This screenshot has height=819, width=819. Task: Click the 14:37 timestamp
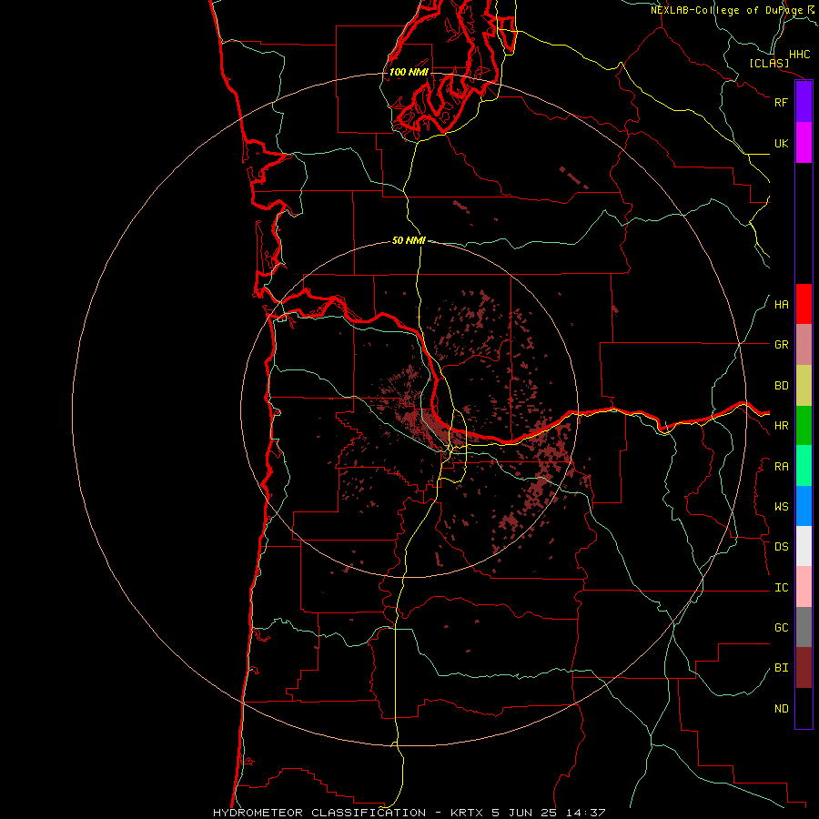pos(585,813)
